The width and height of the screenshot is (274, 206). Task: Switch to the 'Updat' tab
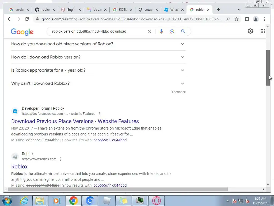(94, 10)
